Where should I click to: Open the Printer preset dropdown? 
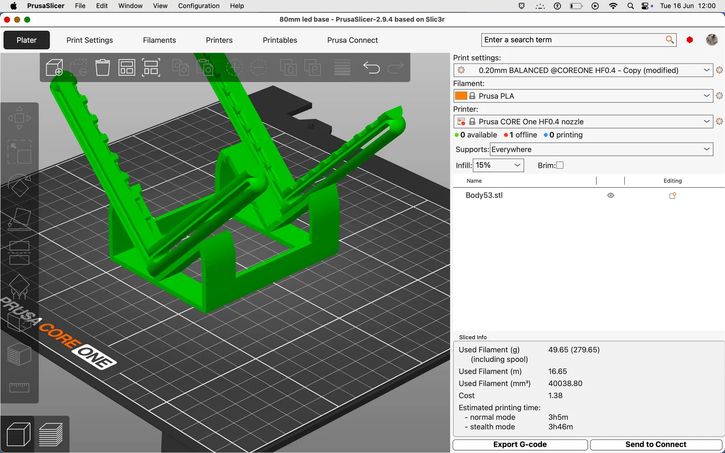point(583,121)
